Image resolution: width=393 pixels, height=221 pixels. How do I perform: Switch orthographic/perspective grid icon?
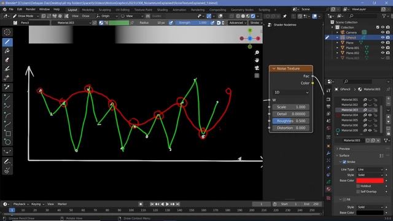pyautogui.click(x=257, y=76)
